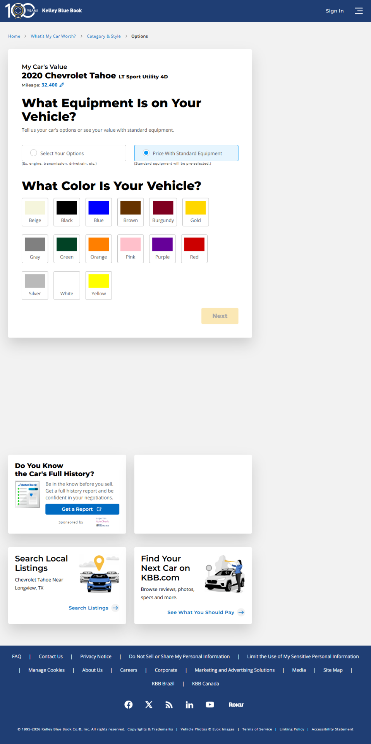371x744 pixels.
Task: Choose the Pink color swatch
Action: tap(131, 249)
